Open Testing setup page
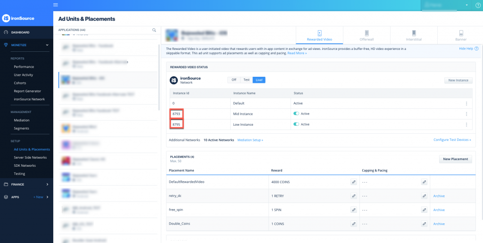 (x=19, y=173)
